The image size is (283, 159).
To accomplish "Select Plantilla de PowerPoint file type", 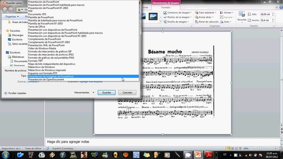I will point(84,17).
